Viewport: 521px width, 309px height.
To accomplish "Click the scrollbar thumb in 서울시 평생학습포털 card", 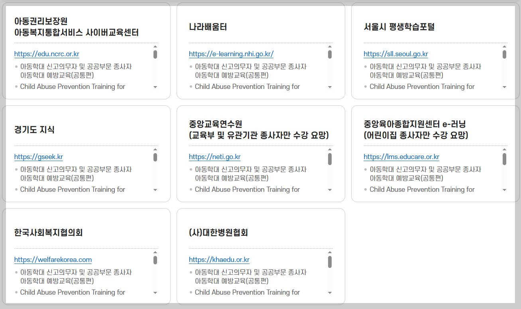I will pos(504,55).
